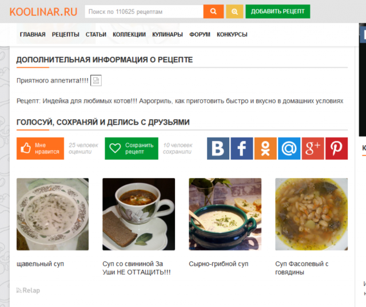Image resolution: width=366 pixels, height=307 pixels.
Task: Open the Форум menu item
Action: [x=200, y=34]
